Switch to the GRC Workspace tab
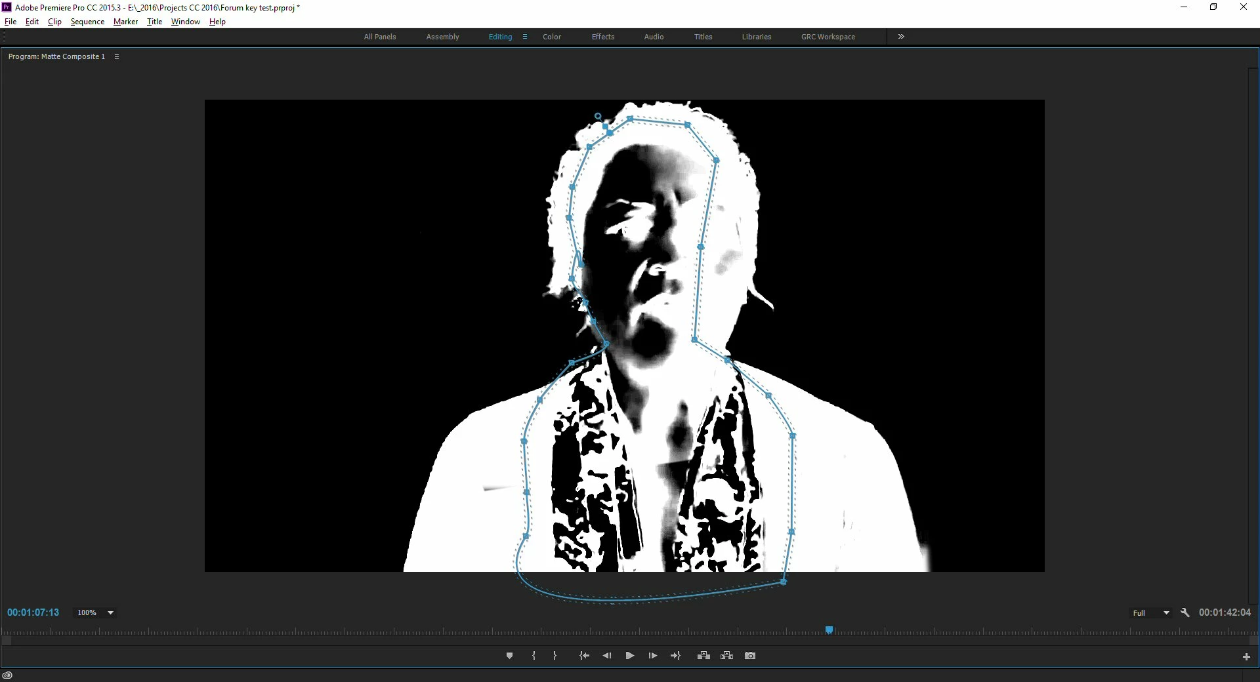 click(828, 37)
